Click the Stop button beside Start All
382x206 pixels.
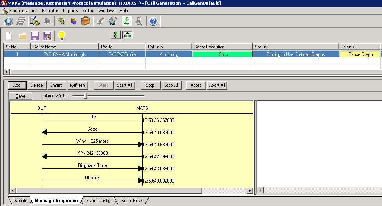(x=150, y=85)
